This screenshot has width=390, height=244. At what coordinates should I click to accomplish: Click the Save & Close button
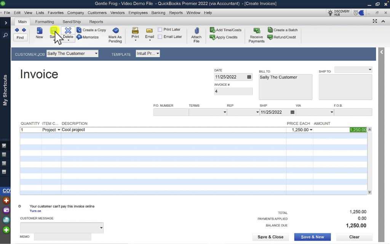pos(270,237)
